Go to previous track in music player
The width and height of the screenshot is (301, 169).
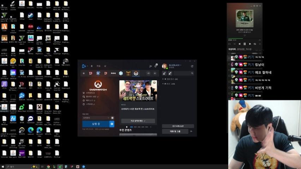click(x=239, y=44)
